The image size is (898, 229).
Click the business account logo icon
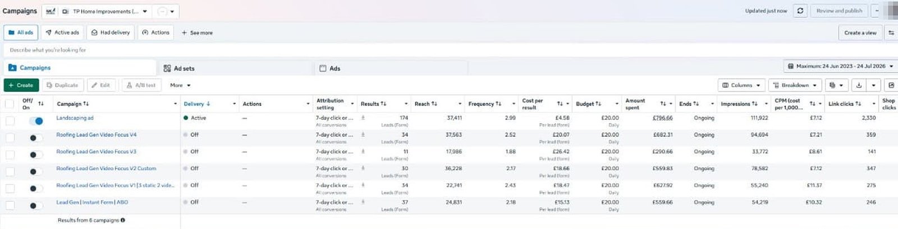pos(51,11)
